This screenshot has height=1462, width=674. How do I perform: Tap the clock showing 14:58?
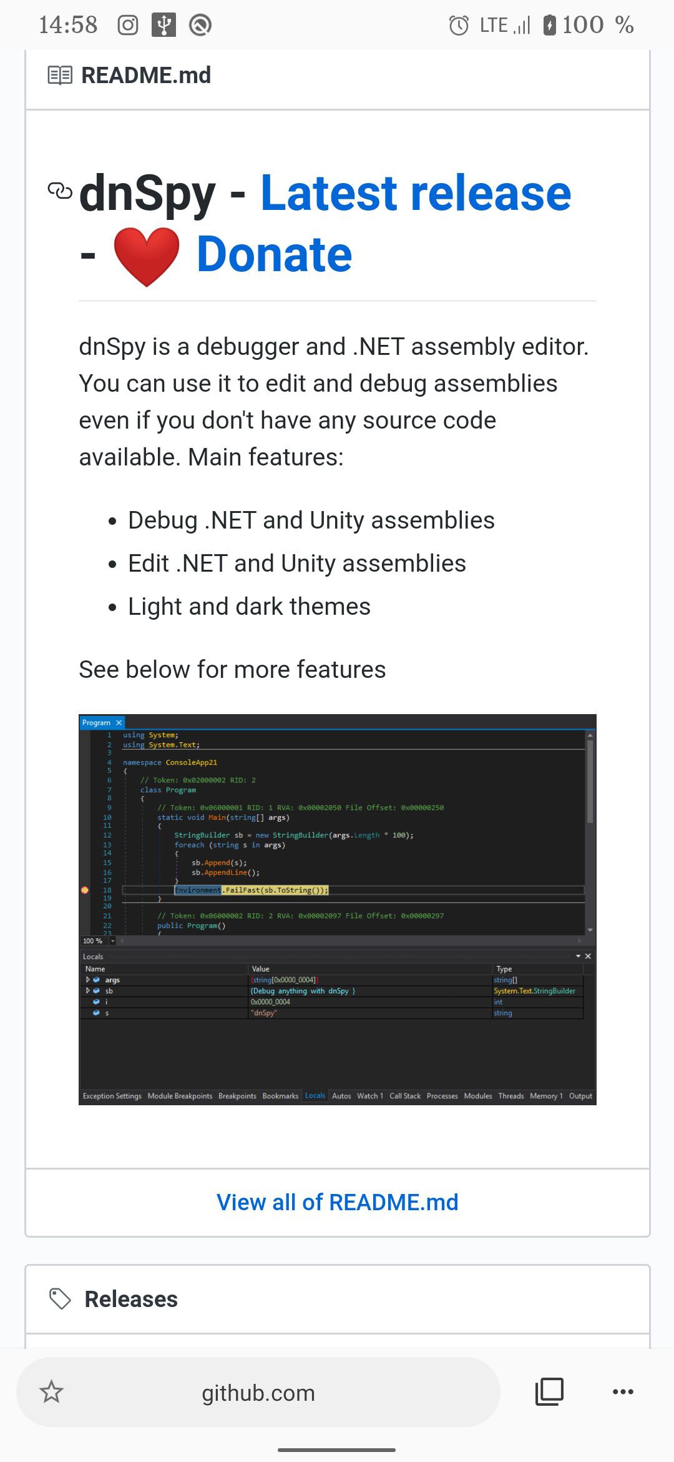coord(68,25)
